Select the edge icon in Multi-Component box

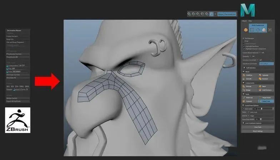[x=258, y=30]
